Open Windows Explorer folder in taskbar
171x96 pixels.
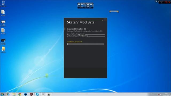[14, 94]
